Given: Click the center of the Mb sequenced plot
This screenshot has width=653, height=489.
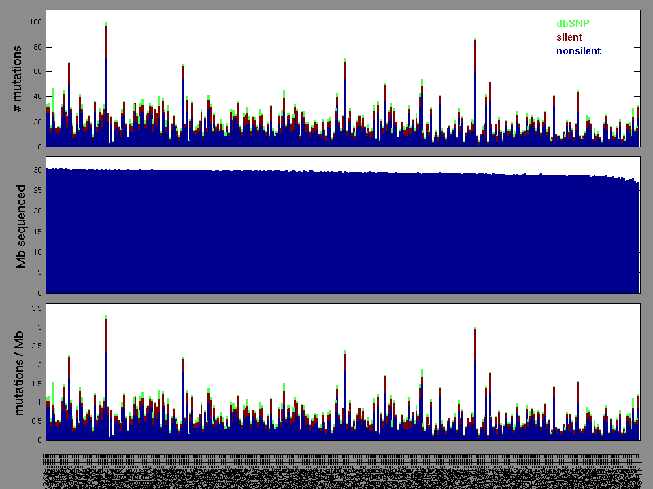Looking at the screenshot, I should [x=343, y=226].
